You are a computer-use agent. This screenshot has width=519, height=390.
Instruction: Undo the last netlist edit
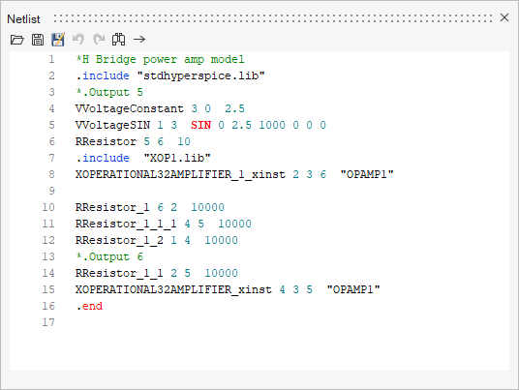tap(78, 39)
